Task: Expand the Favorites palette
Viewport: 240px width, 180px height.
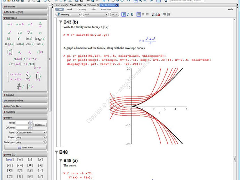Action: click(x=25, y=6)
